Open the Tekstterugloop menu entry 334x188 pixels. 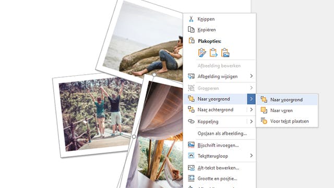[x=219, y=156]
